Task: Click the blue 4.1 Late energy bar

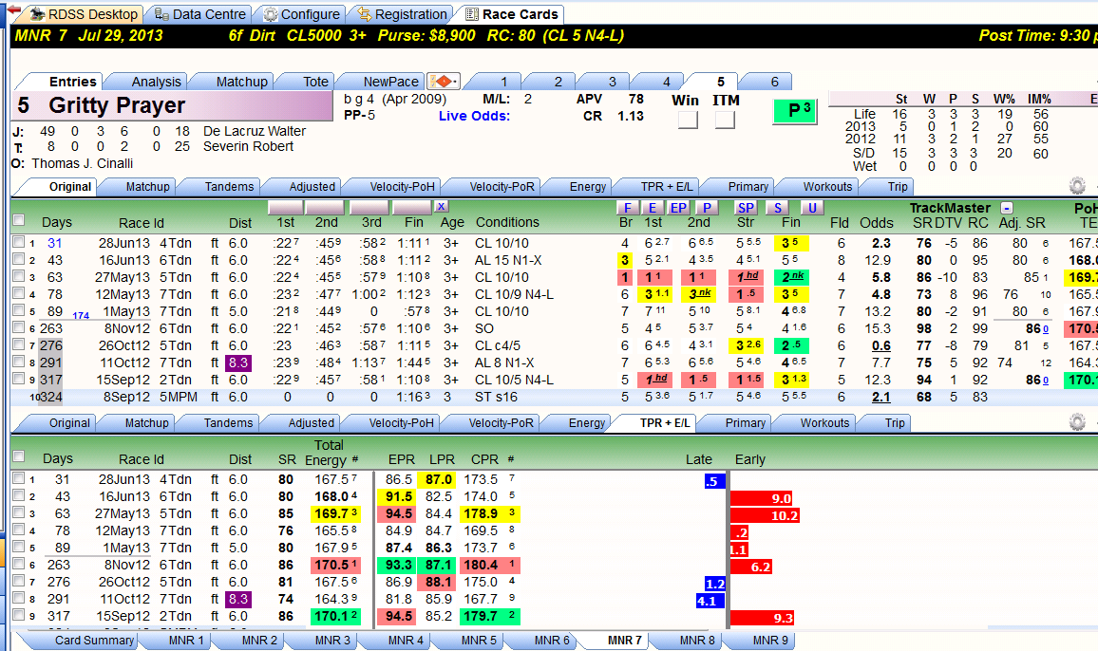Action: 710,601
